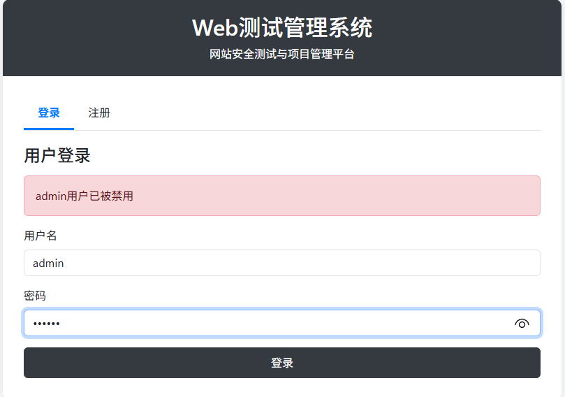The width and height of the screenshot is (565, 397).
Task: Toggle password visibility with the eye icon
Action: pos(522,323)
